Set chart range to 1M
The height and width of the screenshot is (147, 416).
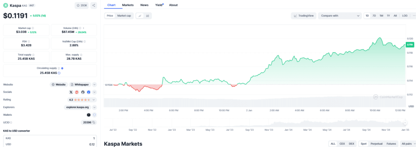tap(381, 16)
